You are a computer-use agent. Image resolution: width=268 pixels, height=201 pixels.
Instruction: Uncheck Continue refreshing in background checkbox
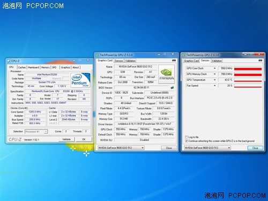point(187,141)
